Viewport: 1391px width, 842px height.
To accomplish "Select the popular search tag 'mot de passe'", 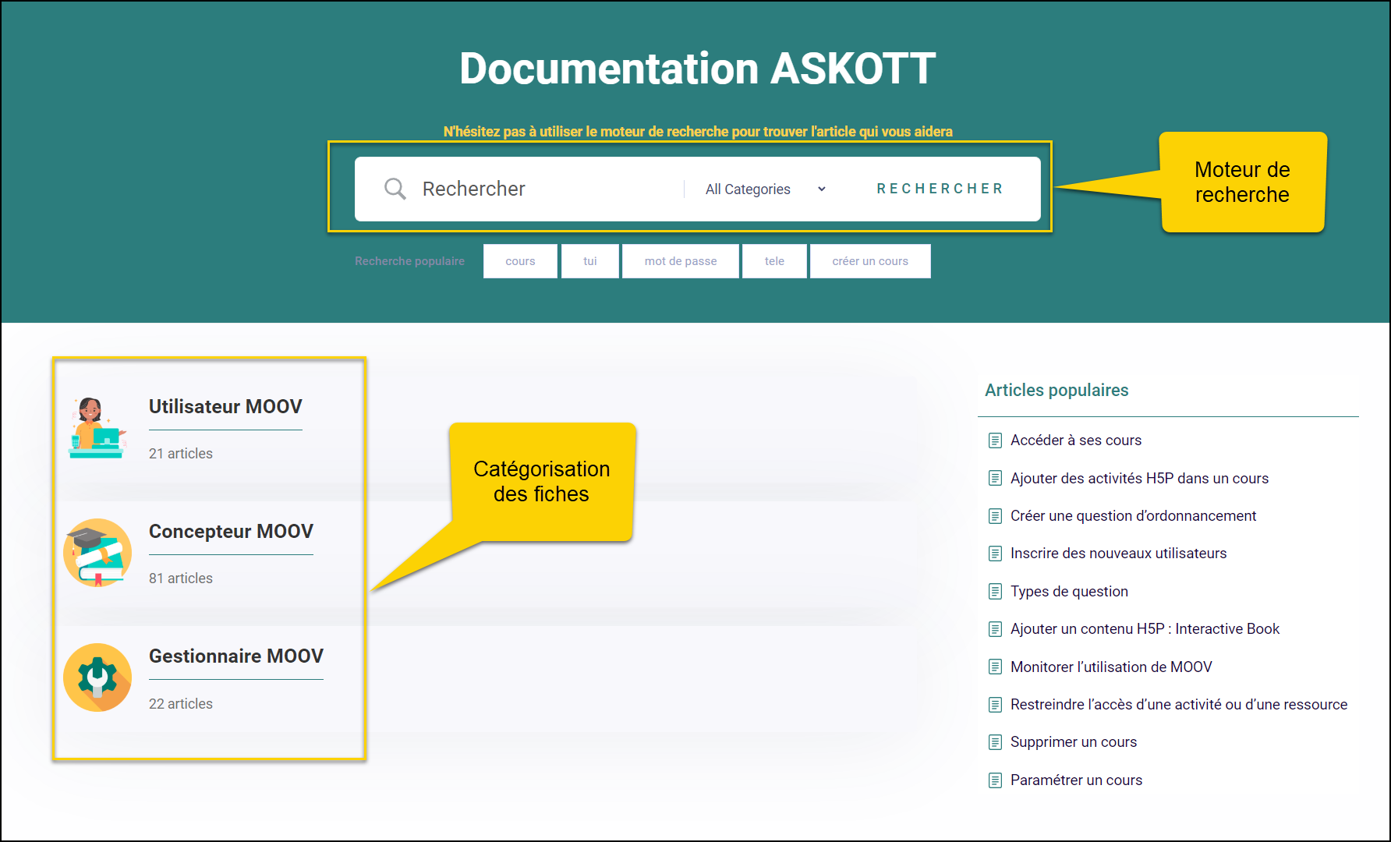I will tap(681, 261).
